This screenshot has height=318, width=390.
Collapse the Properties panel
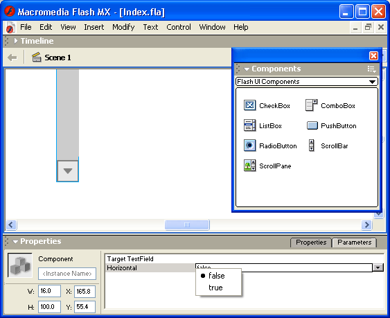[15, 242]
